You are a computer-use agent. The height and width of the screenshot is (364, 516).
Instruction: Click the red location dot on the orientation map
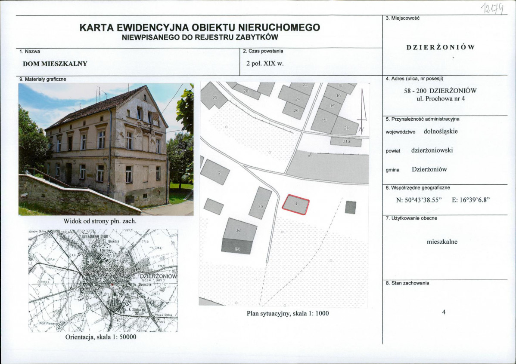tap(113, 284)
